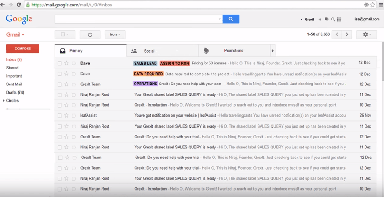This screenshot has width=384, height=197.
Task: Open the Gmail product switcher dropdown
Action: (15, 34)
